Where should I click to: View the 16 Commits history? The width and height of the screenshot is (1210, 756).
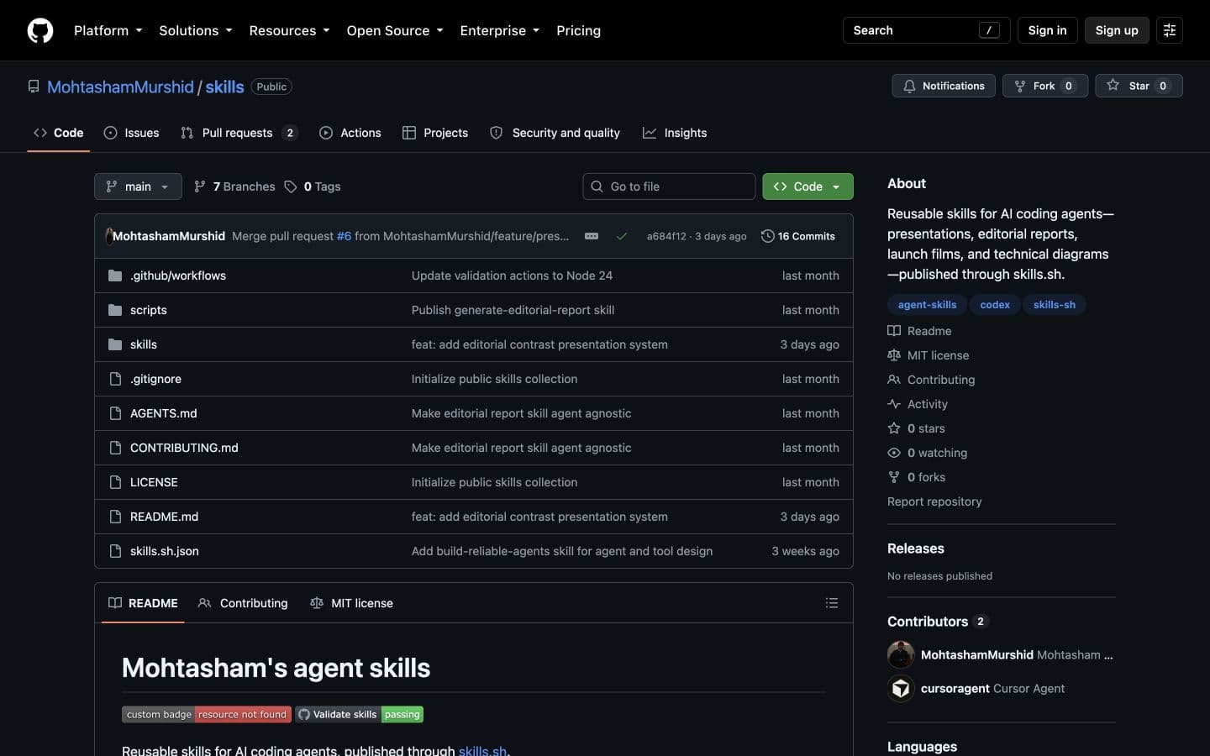pos(798,236)
